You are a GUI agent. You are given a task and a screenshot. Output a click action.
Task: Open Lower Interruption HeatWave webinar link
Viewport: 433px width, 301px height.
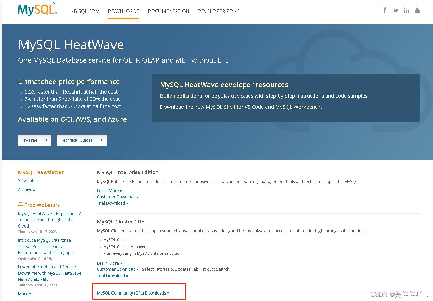coord(49,273)
